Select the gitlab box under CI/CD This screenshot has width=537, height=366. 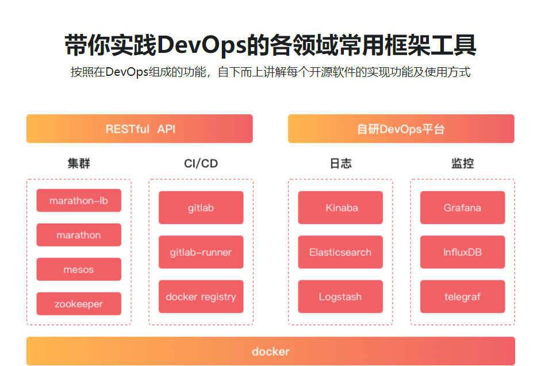click(201, 208)
